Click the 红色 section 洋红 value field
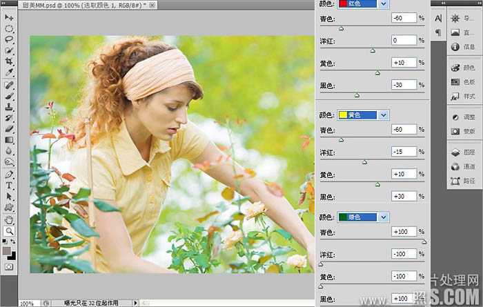The image size is (483, 307). [x=404, y=40]
